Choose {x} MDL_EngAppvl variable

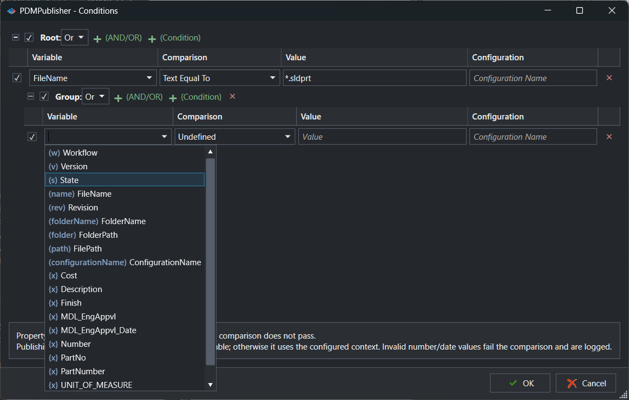click(x=124, y=317)
